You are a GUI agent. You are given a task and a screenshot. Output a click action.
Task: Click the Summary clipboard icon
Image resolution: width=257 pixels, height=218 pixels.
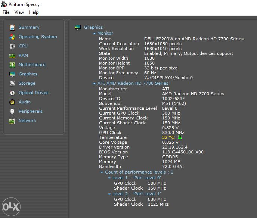[12, 28]
